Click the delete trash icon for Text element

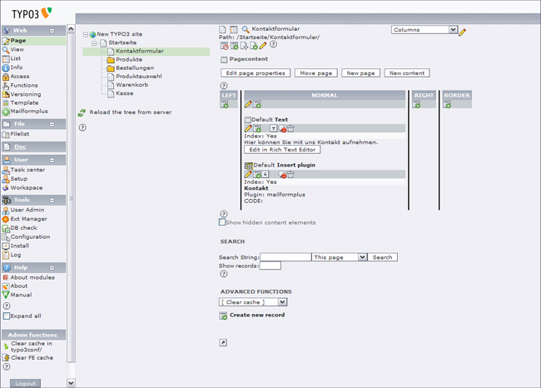[290, 129]
